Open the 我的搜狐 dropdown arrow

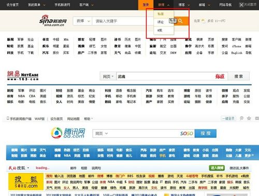coord(28,168)
